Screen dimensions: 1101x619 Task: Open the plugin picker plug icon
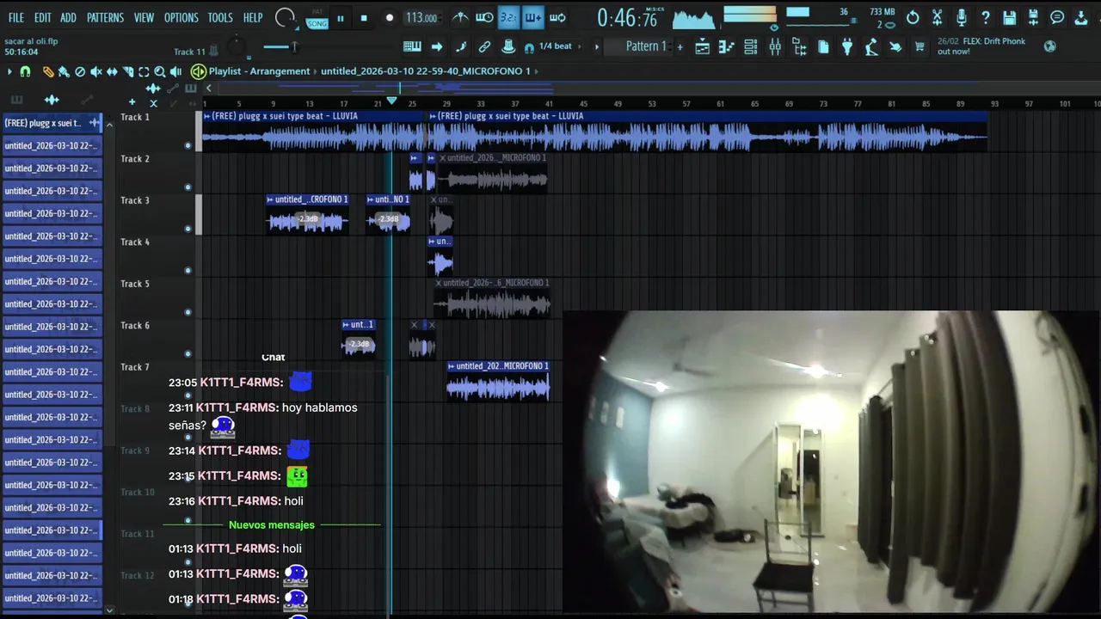847,47
